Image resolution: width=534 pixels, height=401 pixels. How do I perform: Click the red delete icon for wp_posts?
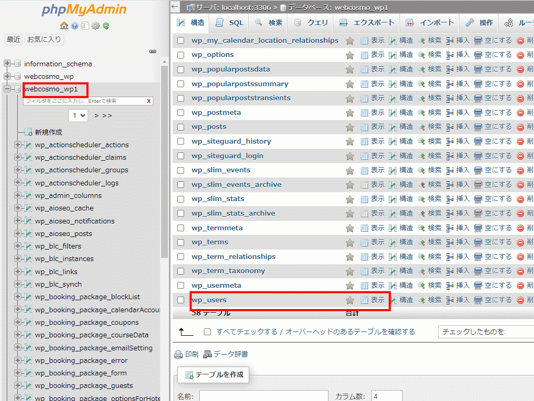point(520,127)
